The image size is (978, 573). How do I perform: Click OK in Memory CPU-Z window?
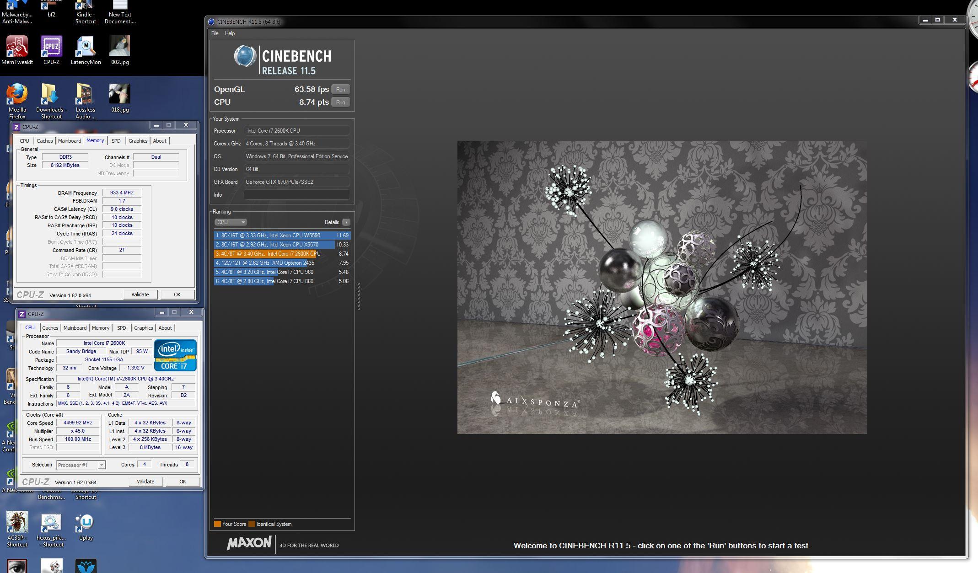coord(177,295)
